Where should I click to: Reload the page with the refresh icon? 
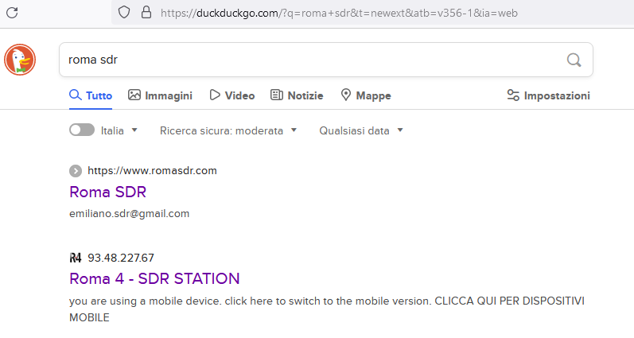point(12,13)
